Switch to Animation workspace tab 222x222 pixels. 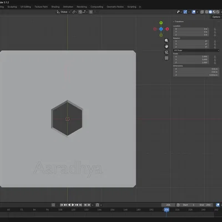[x=68, y=7]
